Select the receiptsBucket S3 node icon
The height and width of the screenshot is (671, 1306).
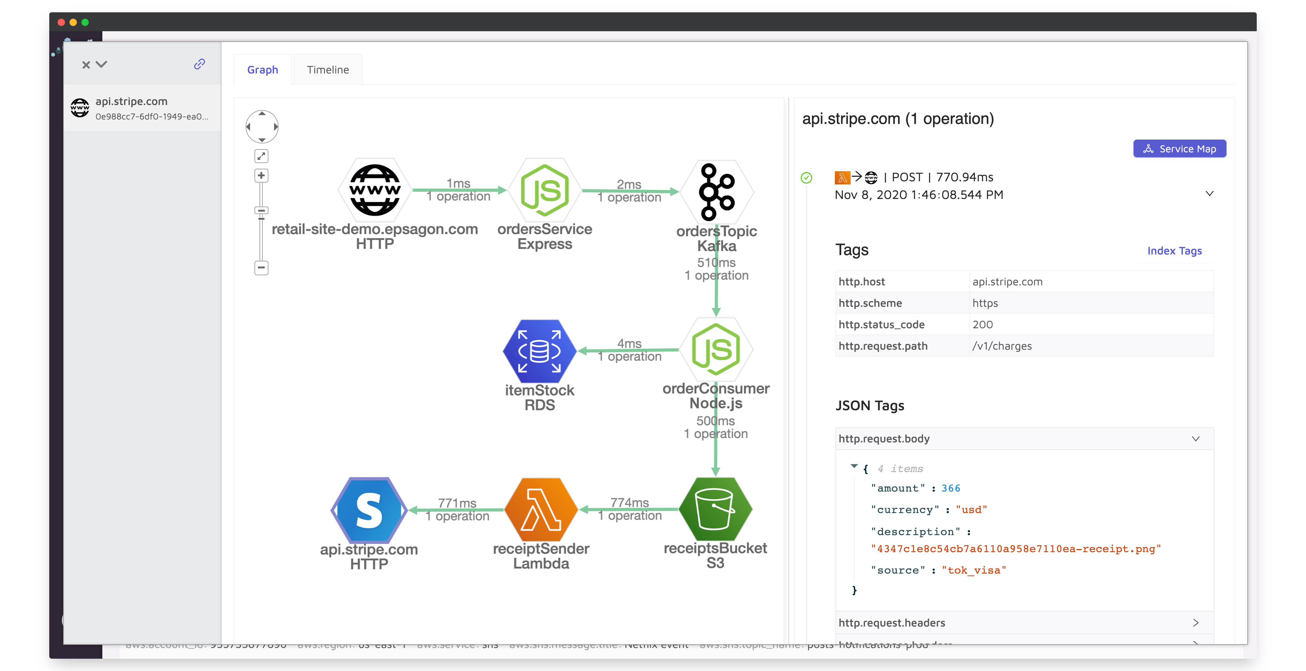coord(715,510)
